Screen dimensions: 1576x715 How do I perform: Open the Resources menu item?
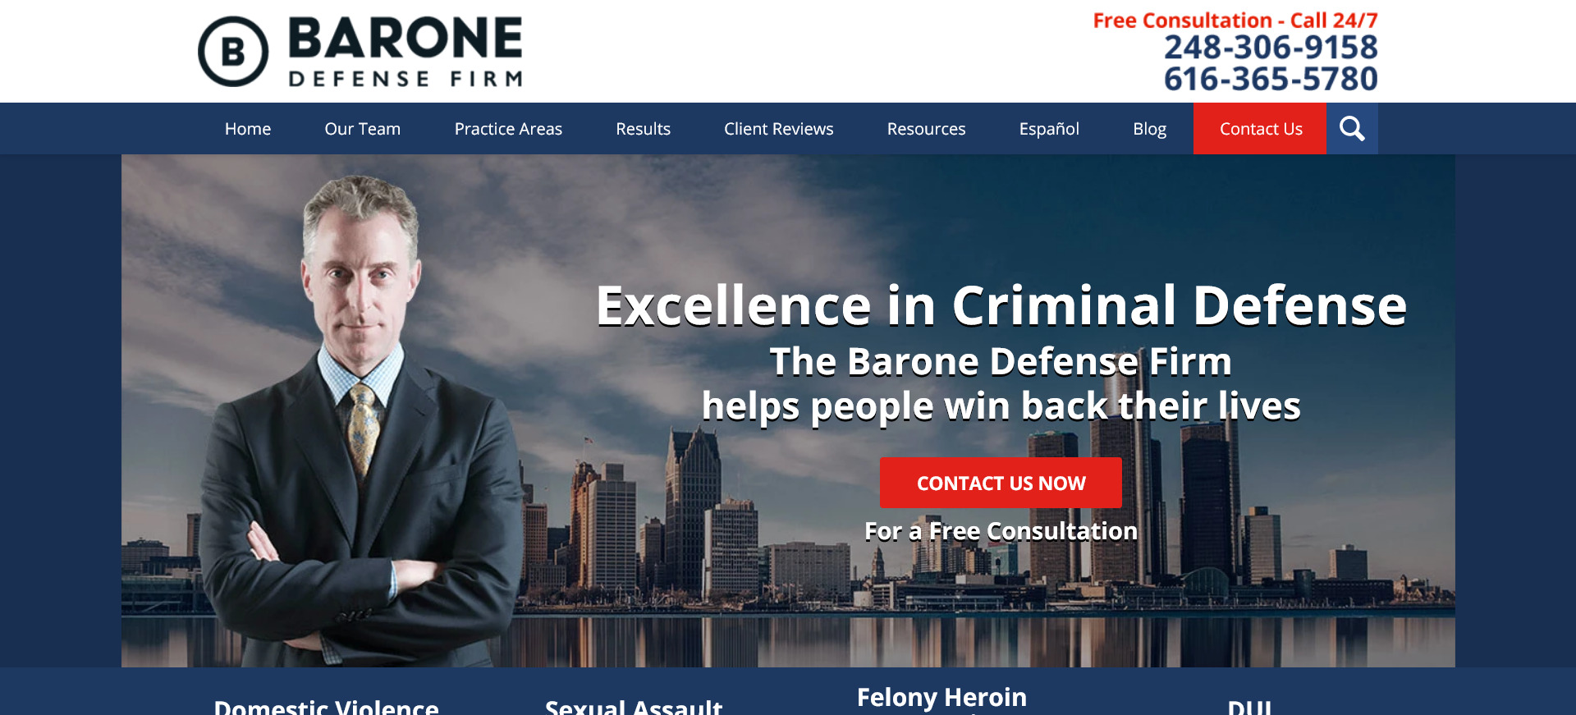pos(927,129)
